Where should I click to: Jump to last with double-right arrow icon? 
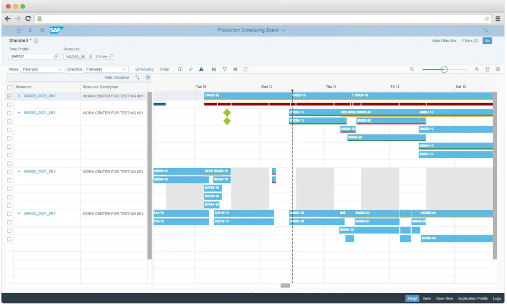tap(235, 69)
